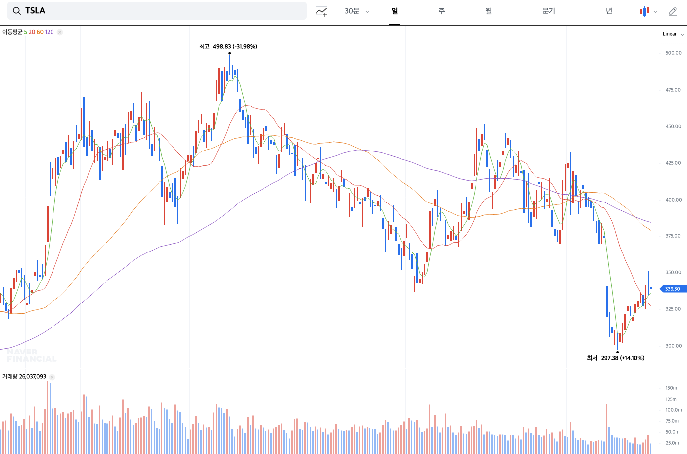
Task: Click the 475.00 price axis label
Action: click(674, 90)
